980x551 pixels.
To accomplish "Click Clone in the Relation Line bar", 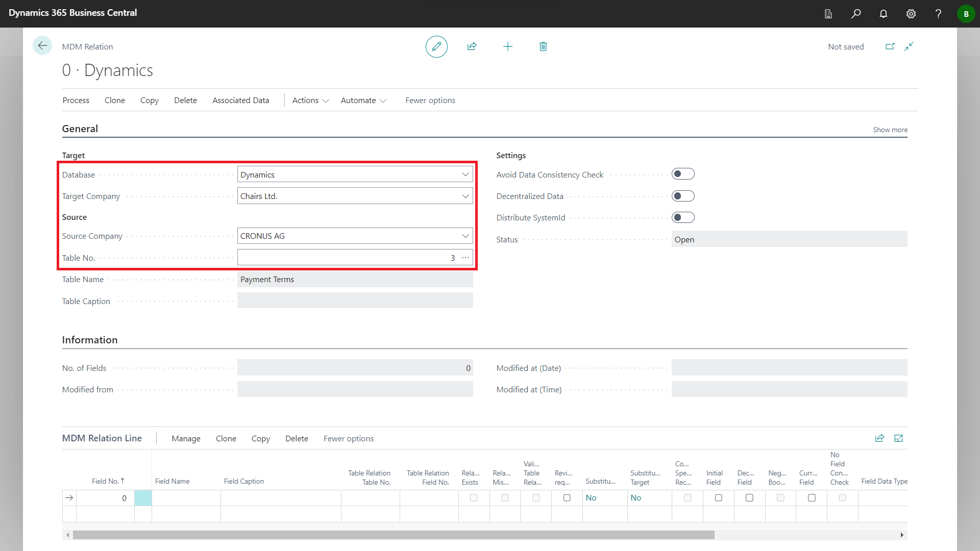I will click(226, 439).
